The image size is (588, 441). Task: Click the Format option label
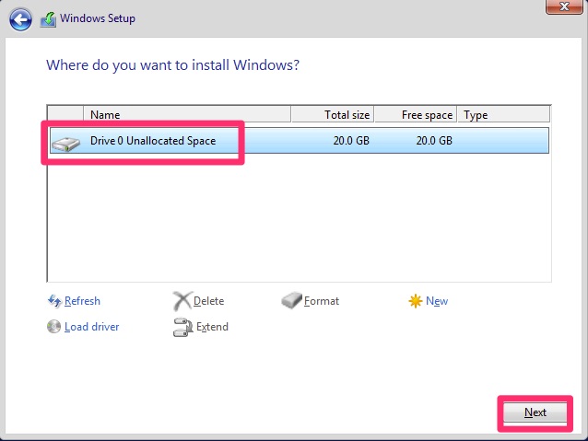click(x=322, y=301)
